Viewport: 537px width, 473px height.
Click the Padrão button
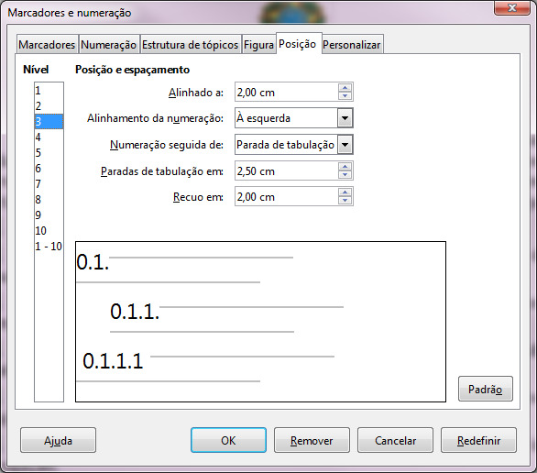tap(486, 389)
